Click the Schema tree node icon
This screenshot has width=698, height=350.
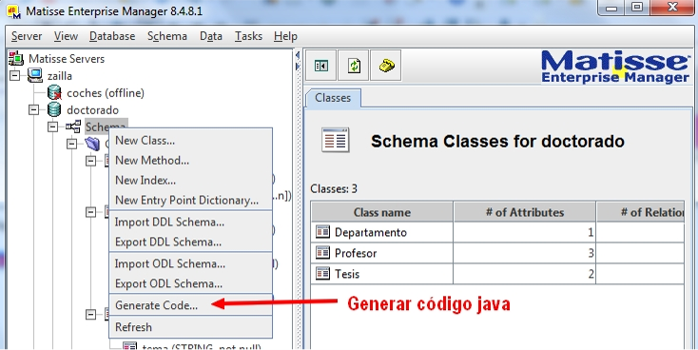73,126
